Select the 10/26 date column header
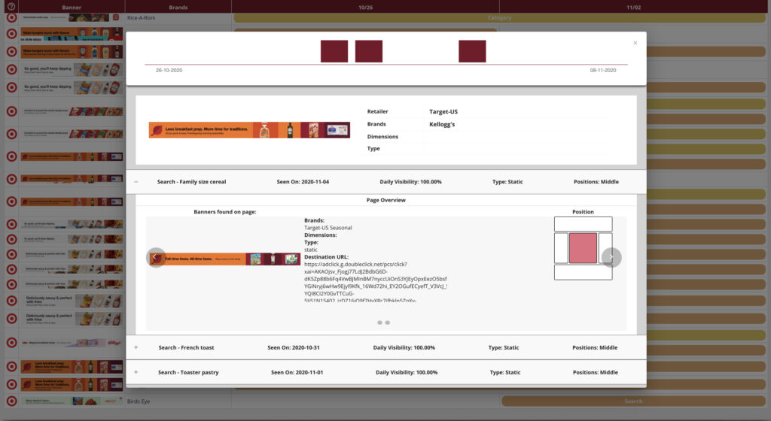This screenshot has height=421, width=771. click(x=365, y=8)
